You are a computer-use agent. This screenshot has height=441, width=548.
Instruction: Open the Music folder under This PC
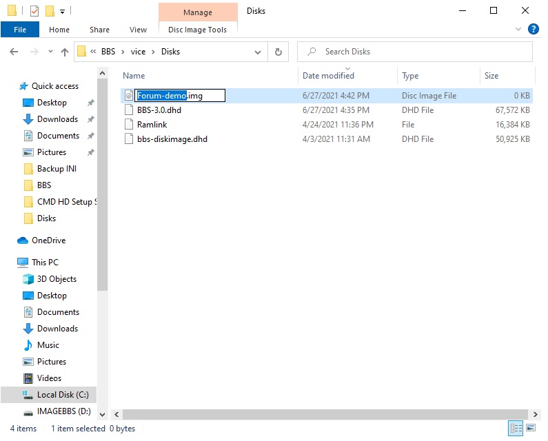point(48,345)
